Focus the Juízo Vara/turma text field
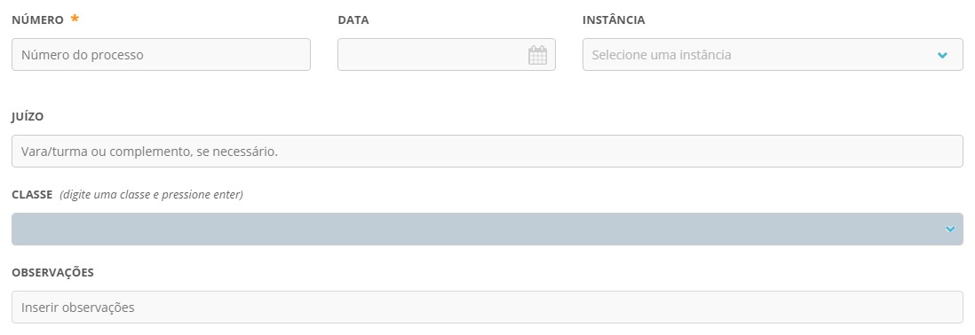This screenshot has height=335, width=975. [487, 152]
